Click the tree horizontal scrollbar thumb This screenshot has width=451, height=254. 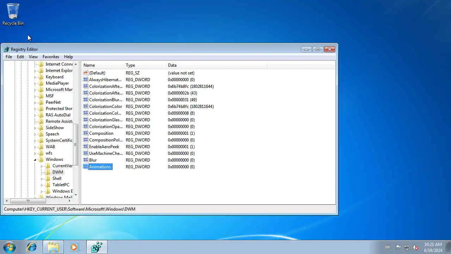(28, 201)
